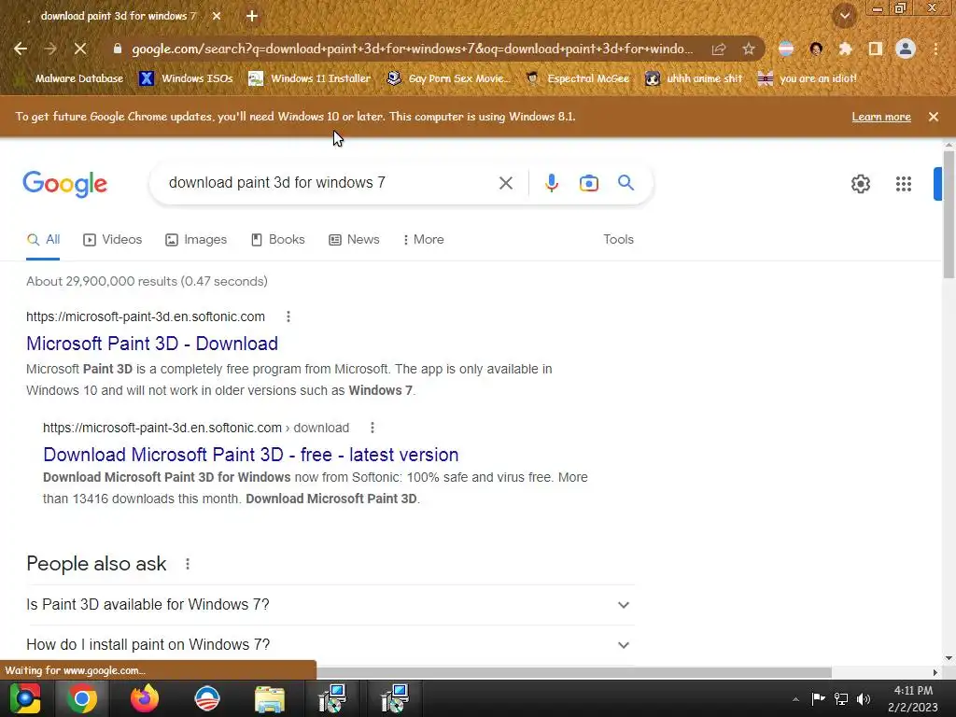956x717 pixels.
Task: Click the Google logo
Action: [x=64, y=184]
